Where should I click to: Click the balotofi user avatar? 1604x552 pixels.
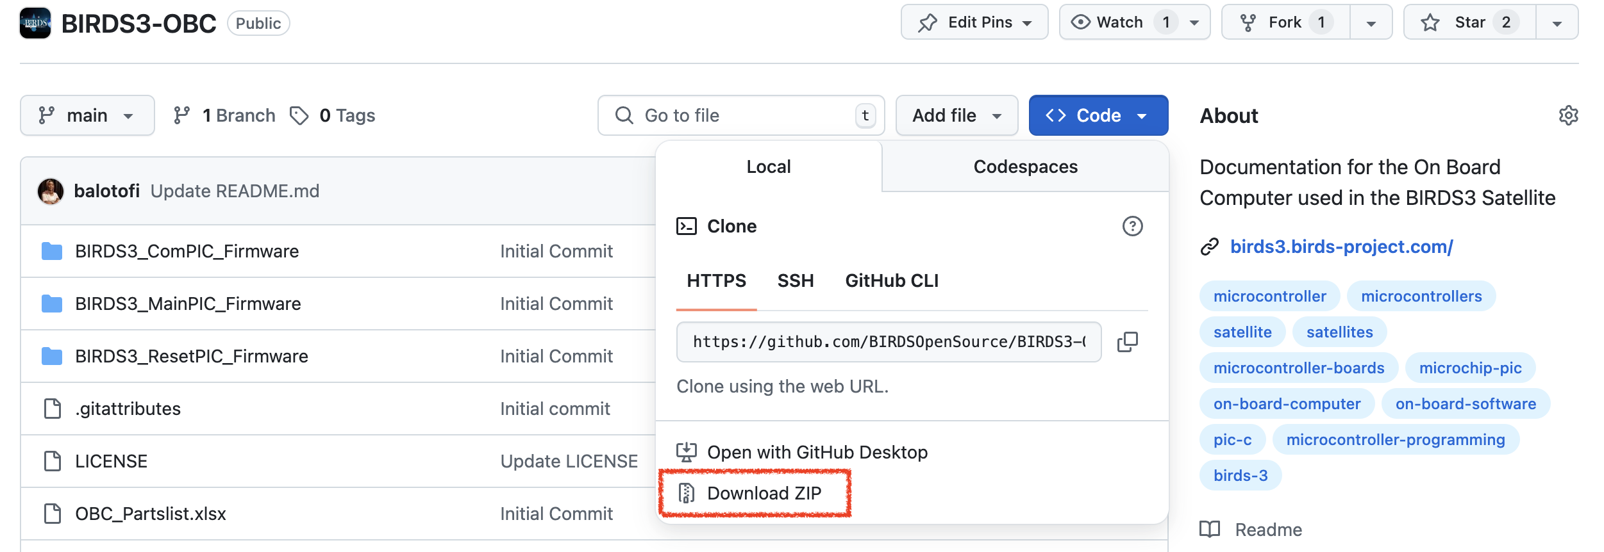(51, 191)
